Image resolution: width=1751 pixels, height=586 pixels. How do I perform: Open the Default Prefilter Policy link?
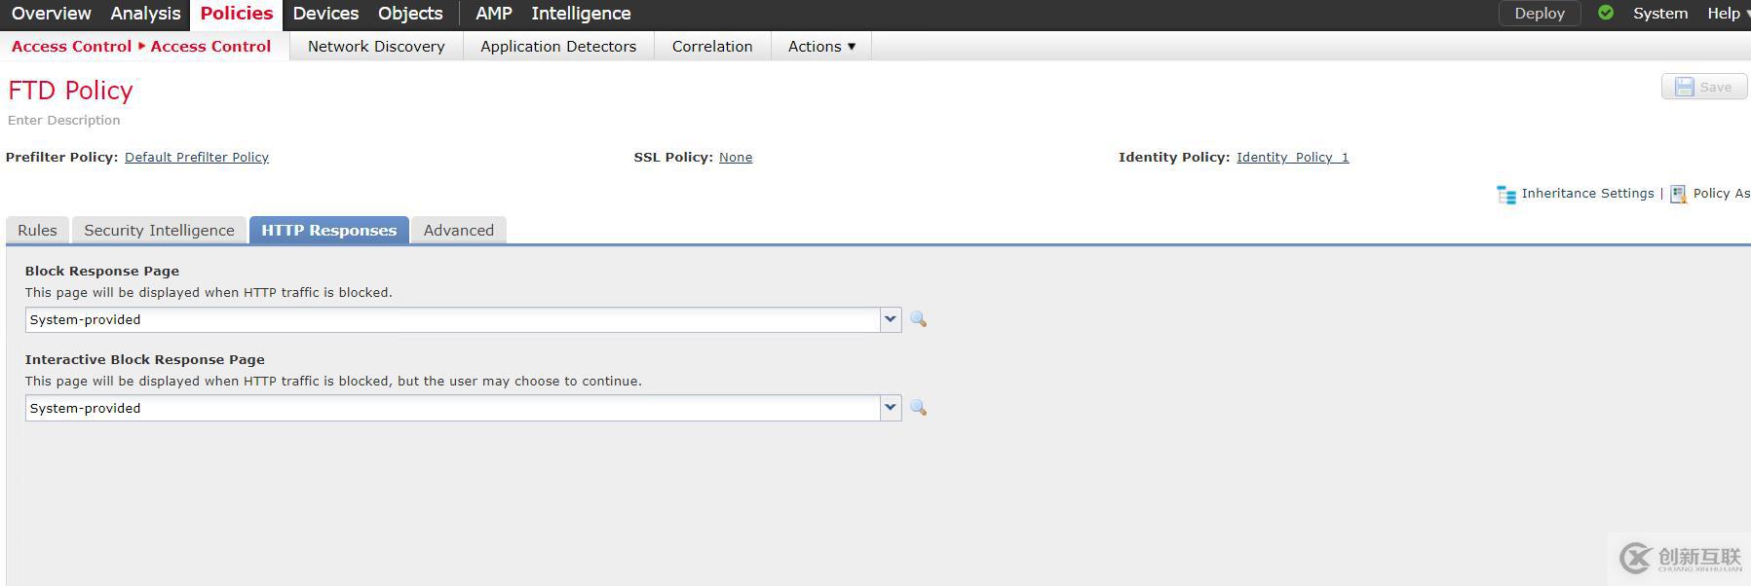point(197,157)
